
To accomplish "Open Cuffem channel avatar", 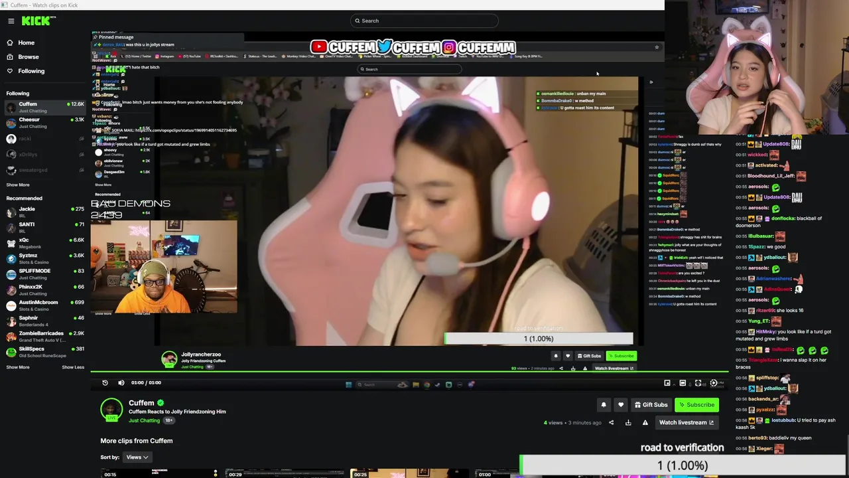I will [111, 410].
